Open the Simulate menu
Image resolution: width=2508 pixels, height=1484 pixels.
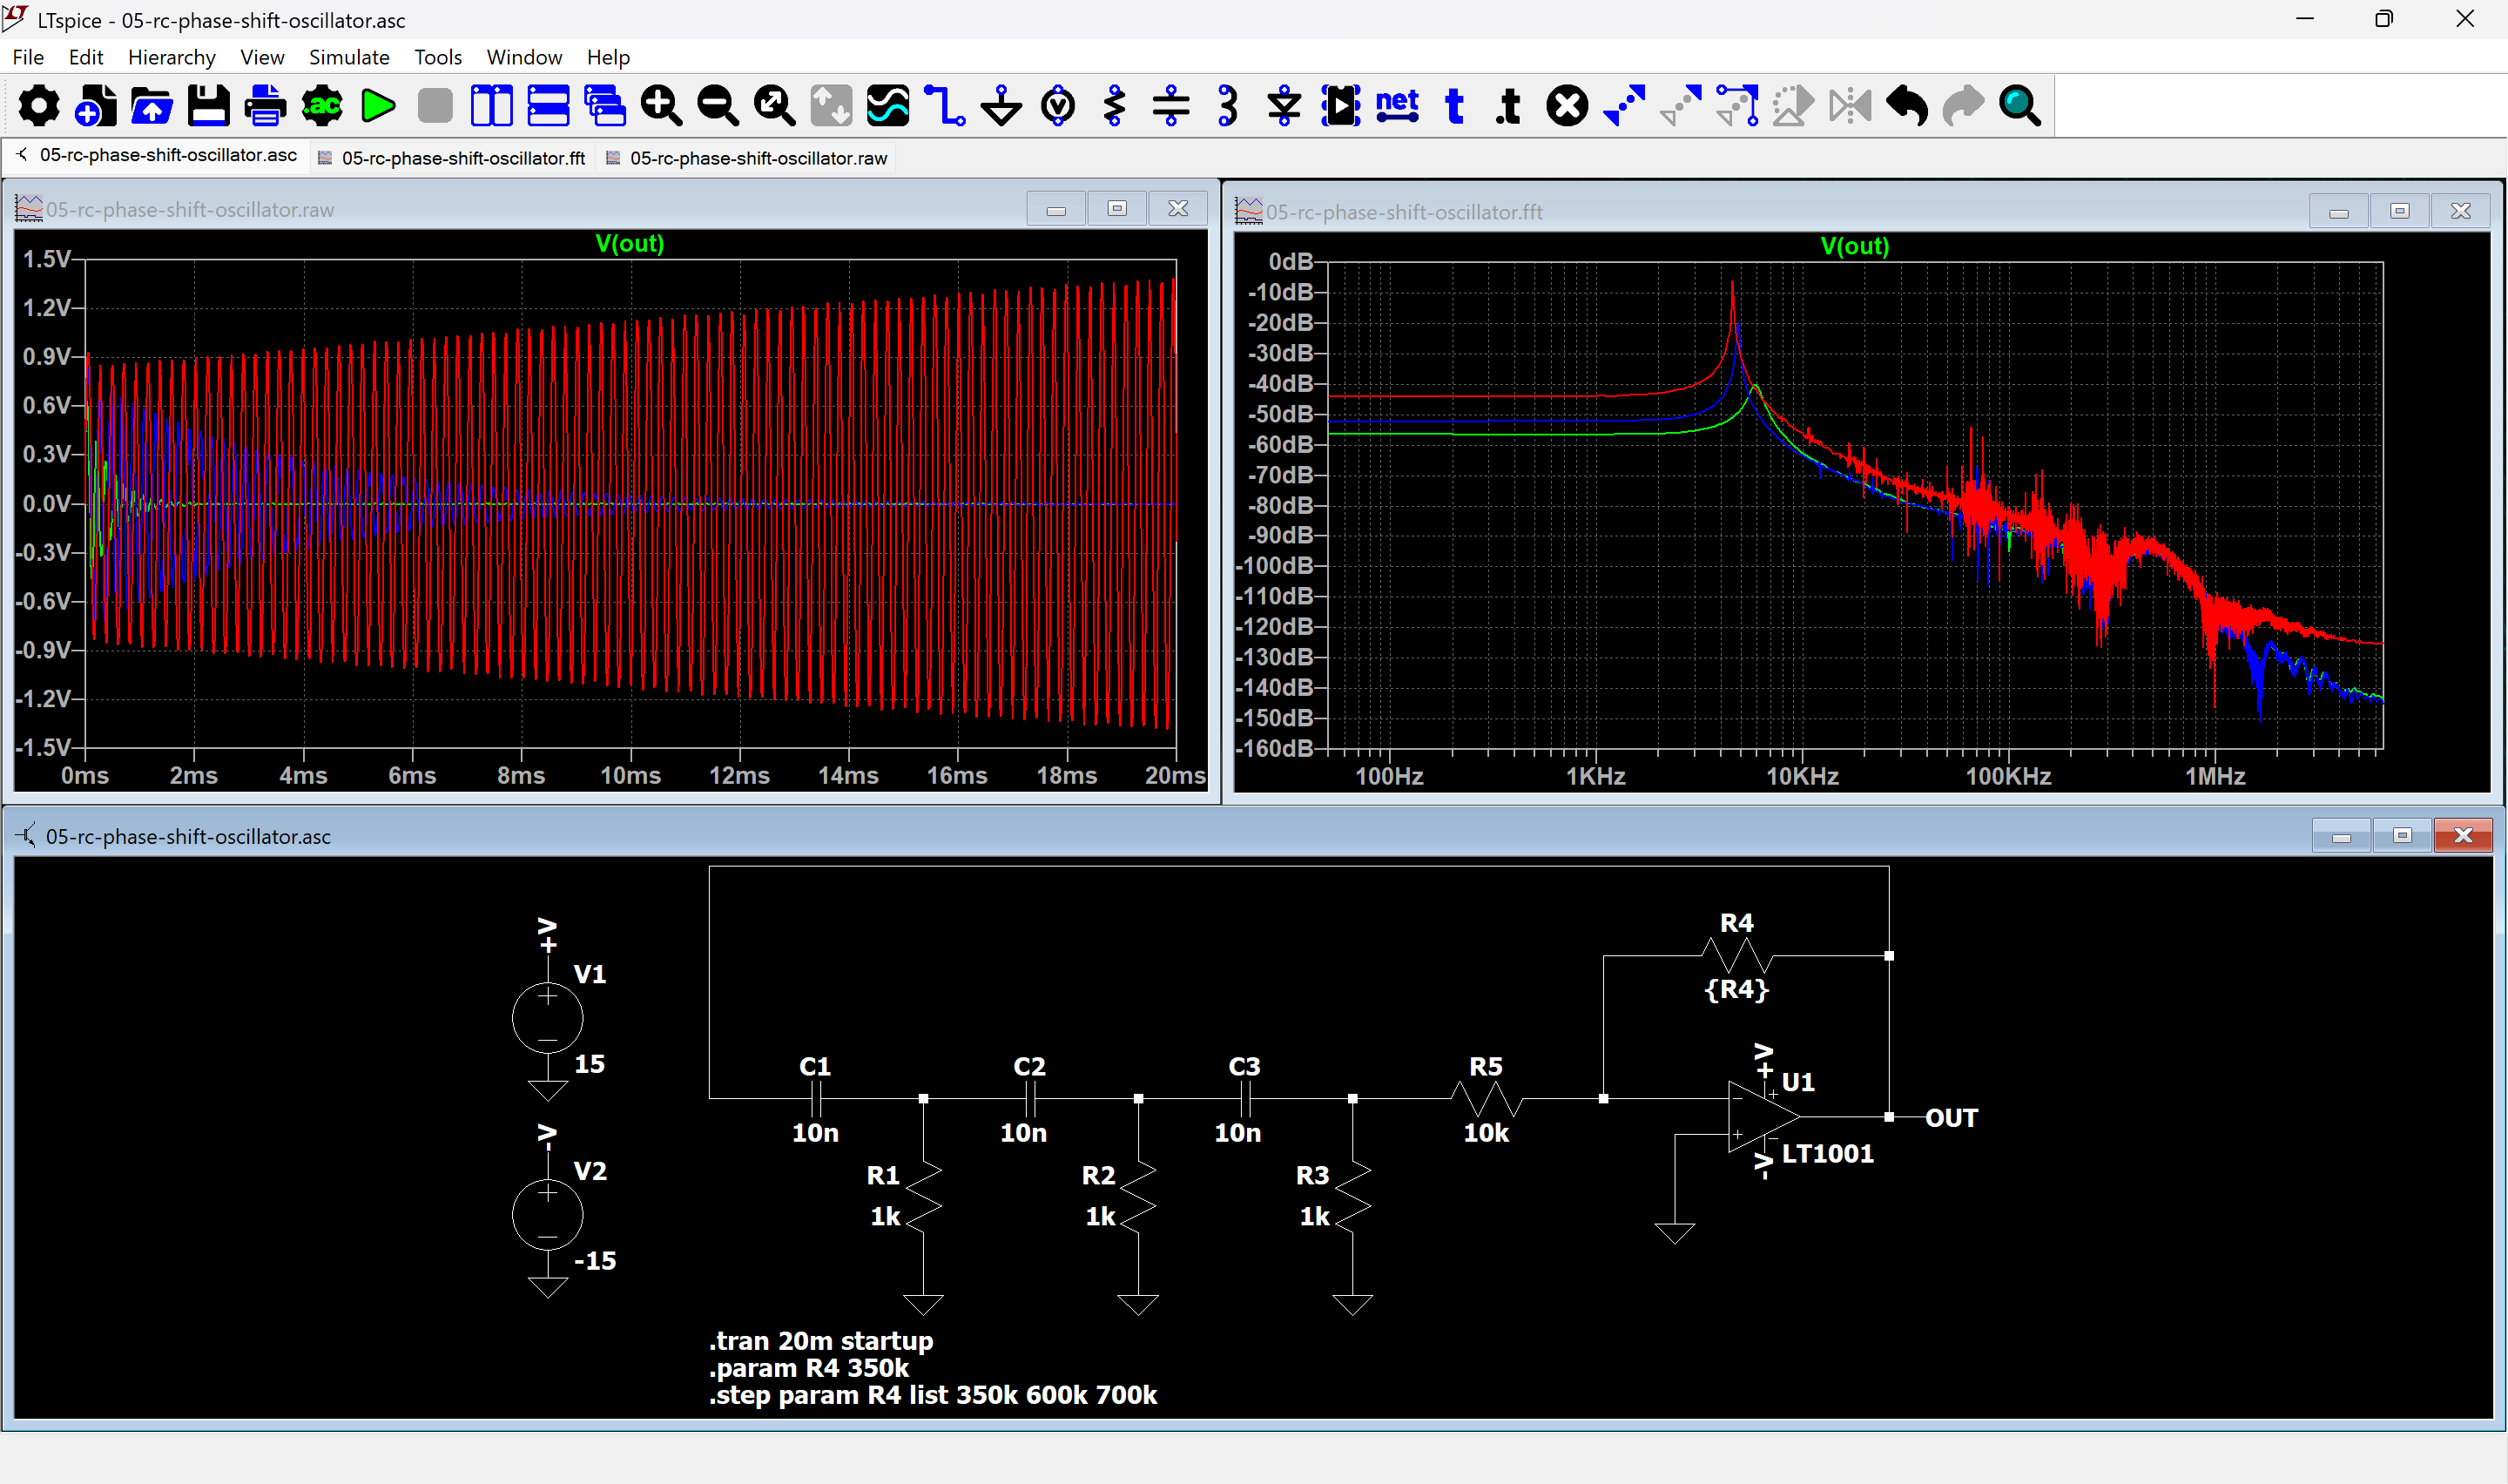pos(349,57)
